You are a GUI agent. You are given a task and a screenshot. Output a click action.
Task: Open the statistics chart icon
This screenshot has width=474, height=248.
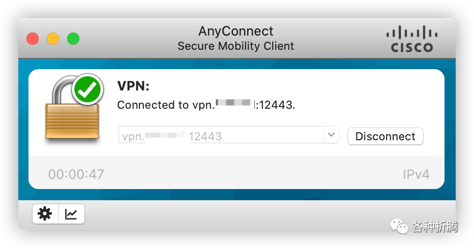point(71,214)
